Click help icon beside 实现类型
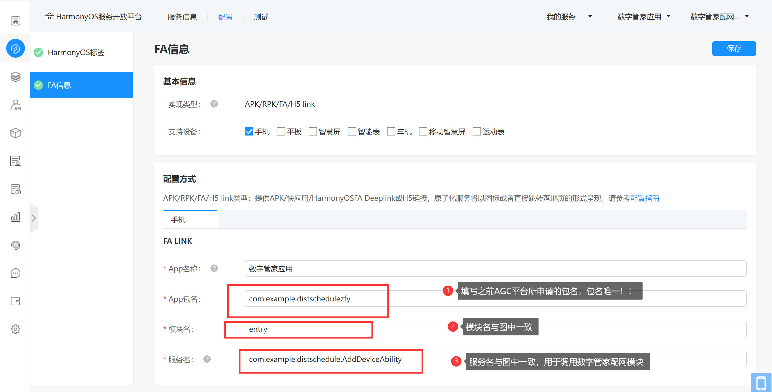This screenshot has height=392, width=772. point(214,104)
